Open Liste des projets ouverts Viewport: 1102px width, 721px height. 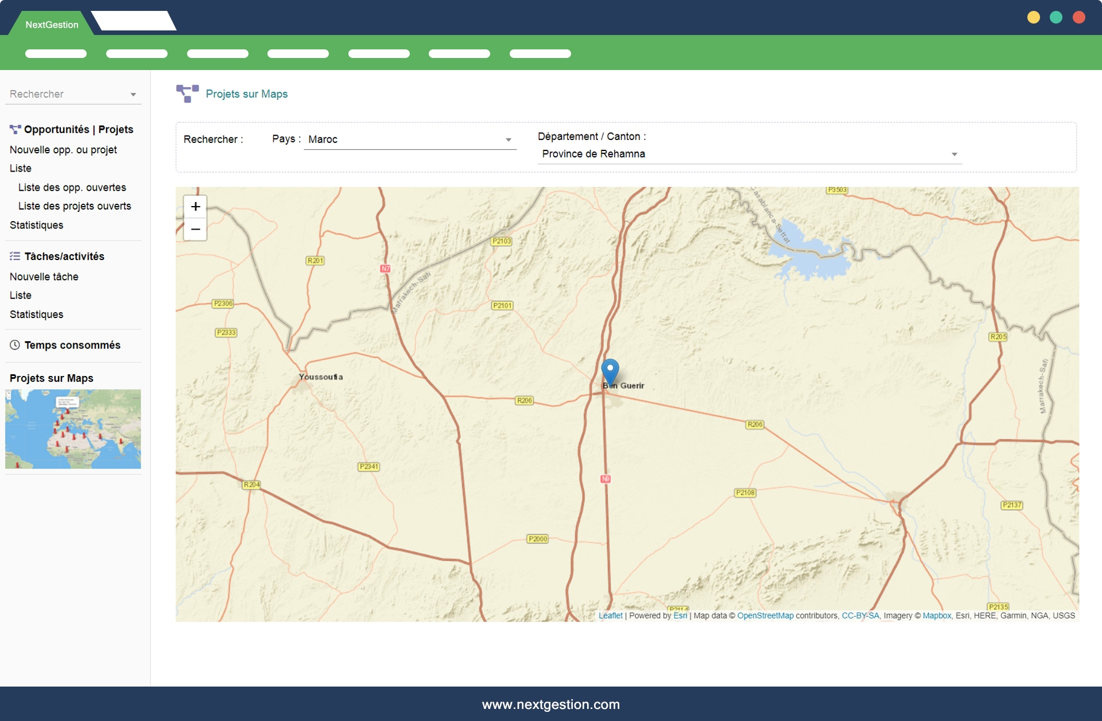tap(75, 206)
